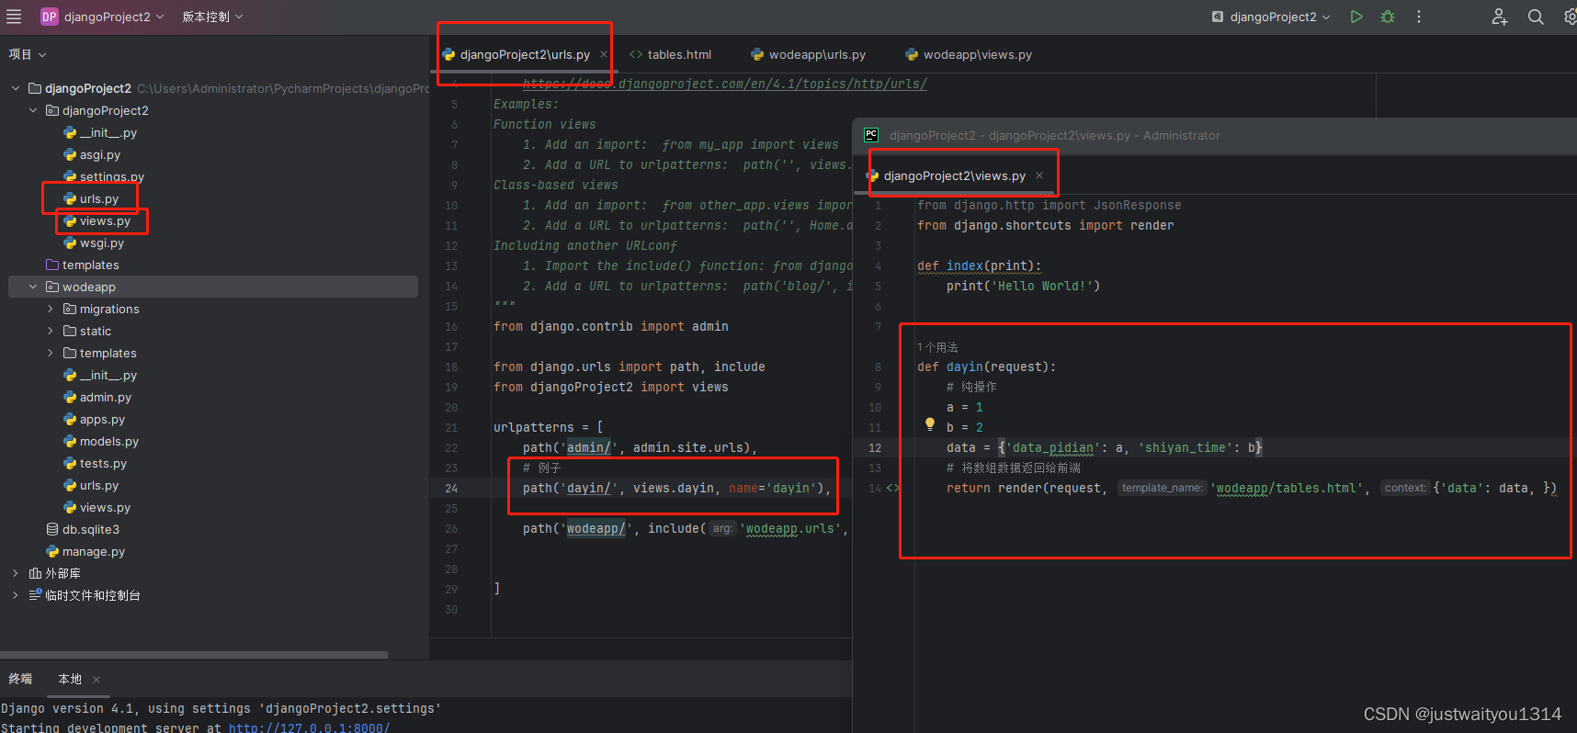This screenshot has height=733, width=1577.
Task: Click __init__.py under djangoProject2 package
Action: [x=100, y=132]
